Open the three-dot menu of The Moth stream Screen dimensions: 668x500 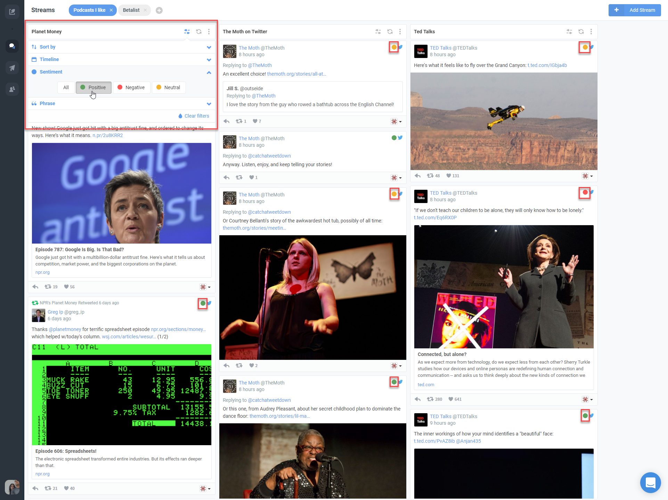(x=400, y=32)
